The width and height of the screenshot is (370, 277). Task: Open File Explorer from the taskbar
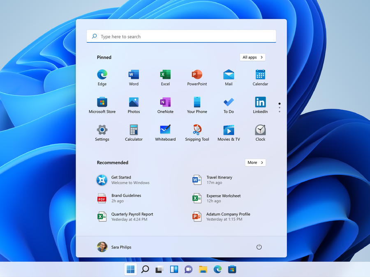pos(203,269)
